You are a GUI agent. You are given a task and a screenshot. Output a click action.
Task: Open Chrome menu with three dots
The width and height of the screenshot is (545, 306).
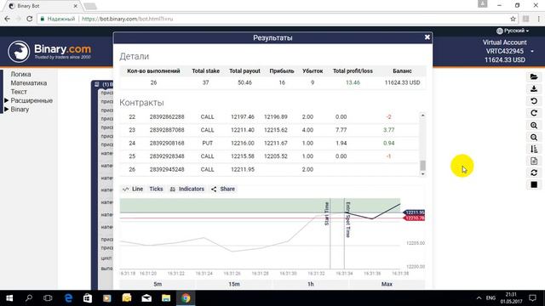pos(538,19)
